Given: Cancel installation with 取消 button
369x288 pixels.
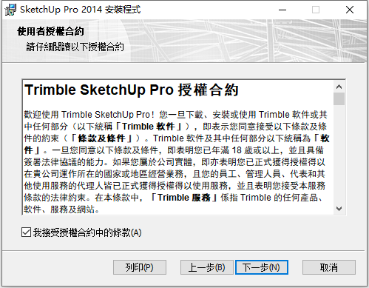Looking at the screenshot, I should tap(329, 267).
